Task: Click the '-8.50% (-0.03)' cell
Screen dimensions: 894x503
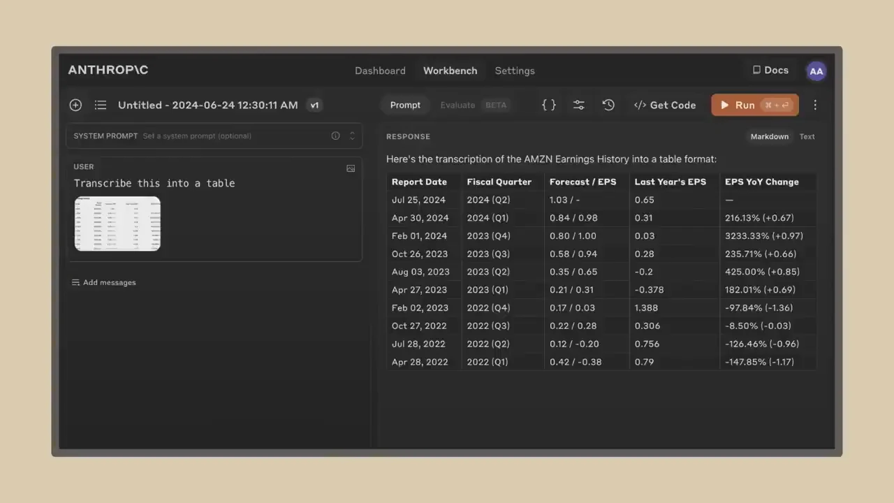Action: click(758, 326)
